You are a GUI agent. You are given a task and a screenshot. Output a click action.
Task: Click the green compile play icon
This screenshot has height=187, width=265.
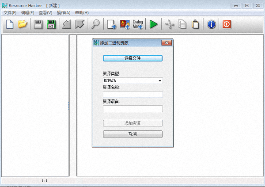click(x=153, y=24)
